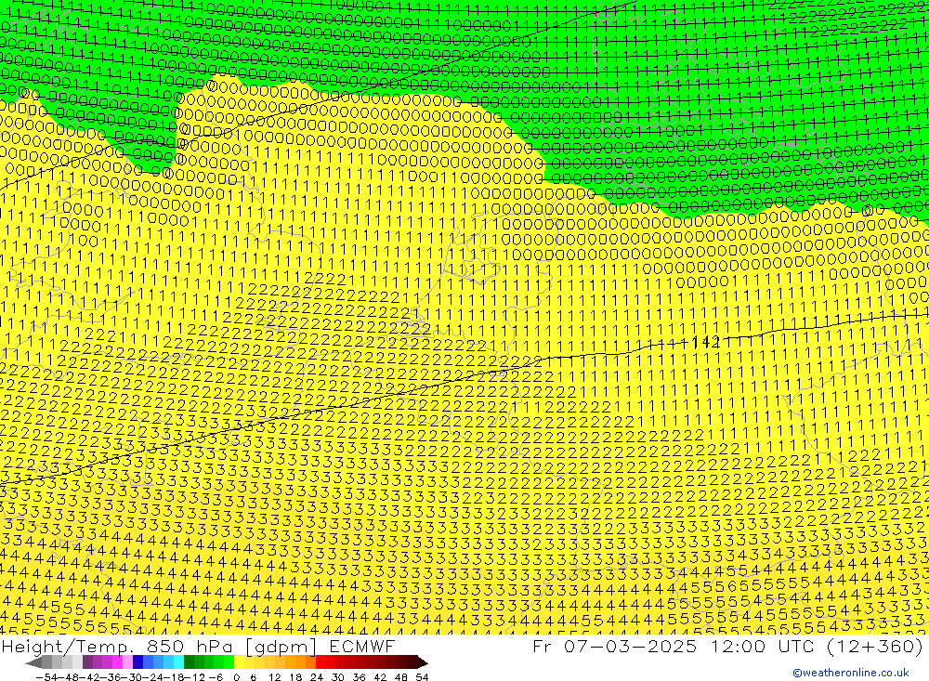Click the grey left arrow of the colorbar

click(33, 663)
